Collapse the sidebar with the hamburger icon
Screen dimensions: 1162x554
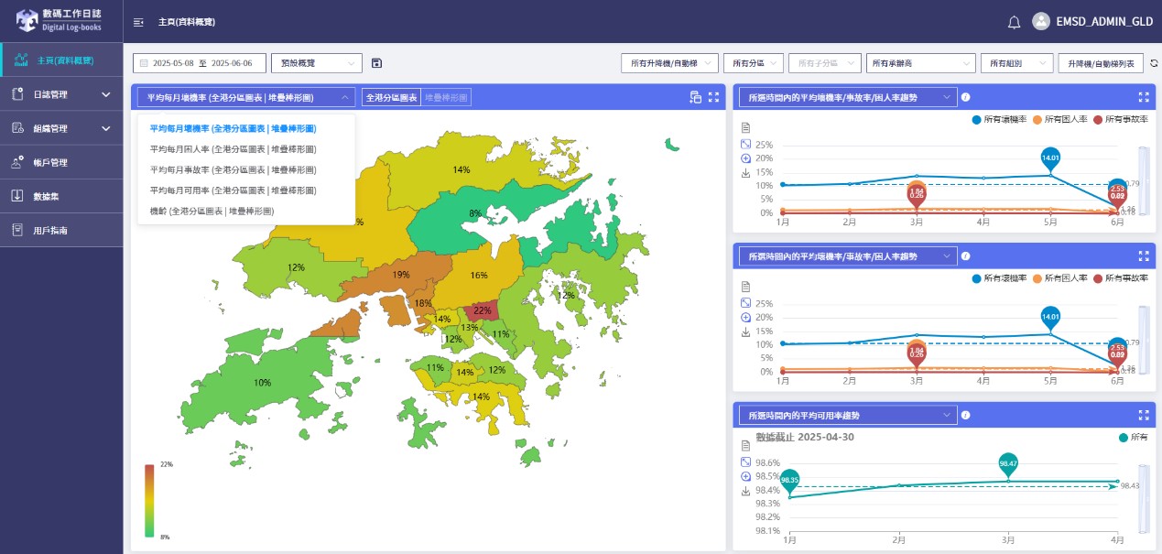pos(138,22)
